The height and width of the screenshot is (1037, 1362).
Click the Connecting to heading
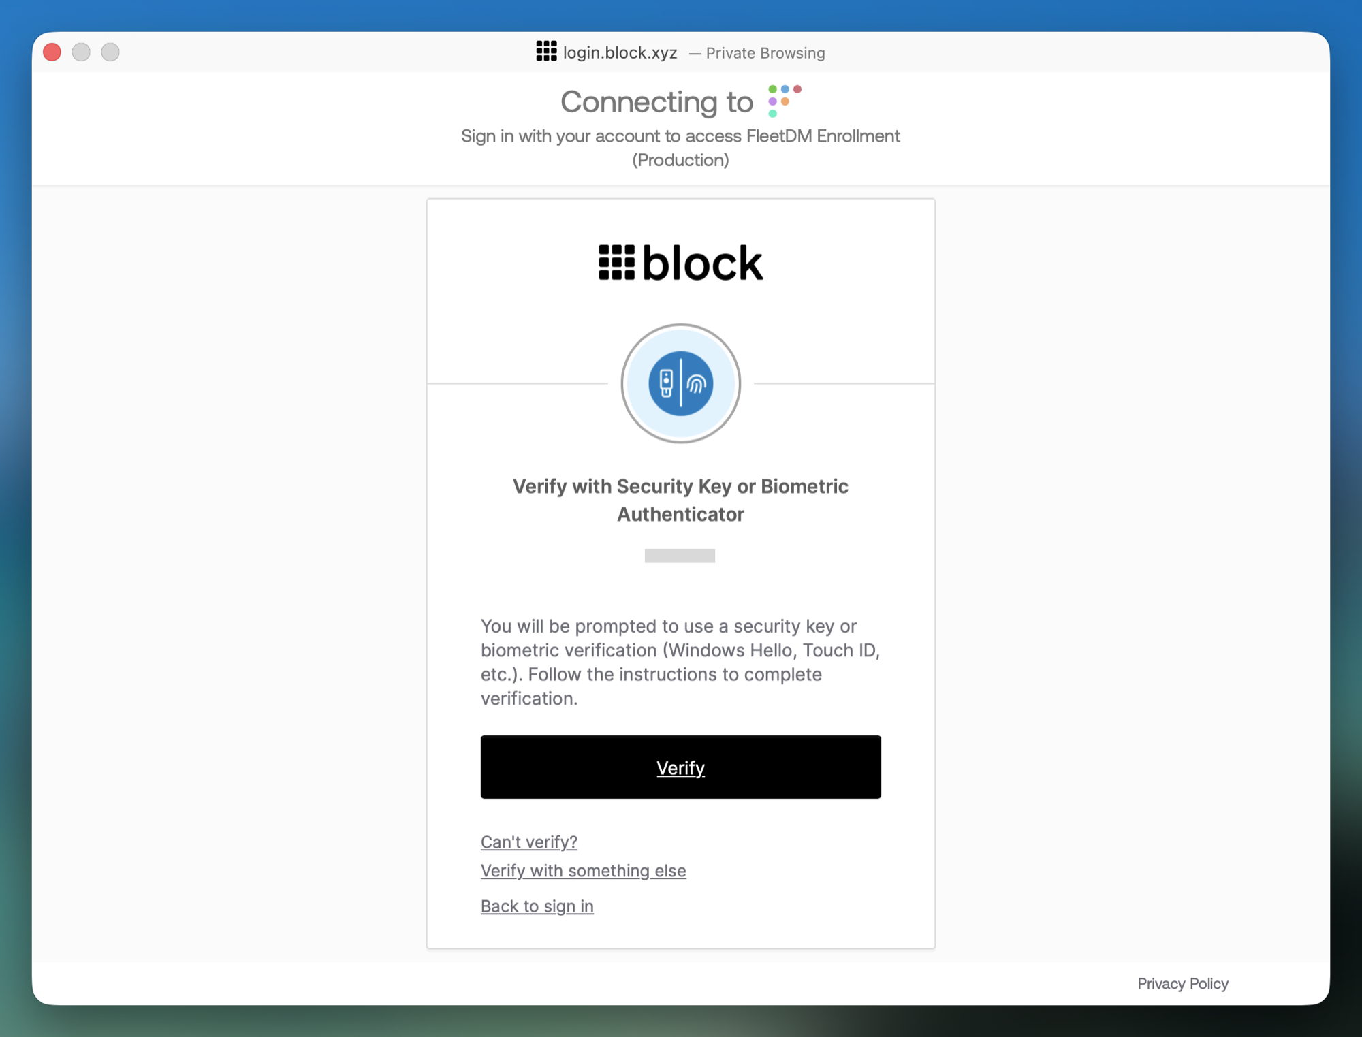[656, 102]
